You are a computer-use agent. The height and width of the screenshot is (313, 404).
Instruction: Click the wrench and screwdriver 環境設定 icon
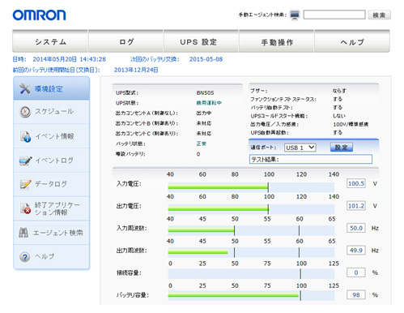pyautogui.click(x=25, y=88)
